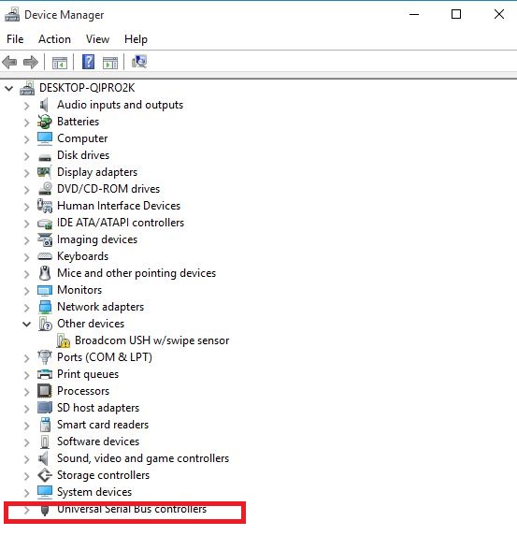Click the Network adapters icon
This screenshot has width=517, height=550.
point(45,307)
